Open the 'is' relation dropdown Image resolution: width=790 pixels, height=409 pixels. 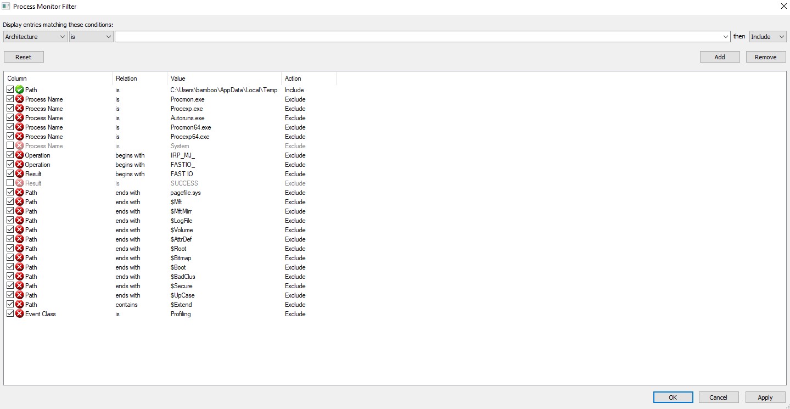[x=91, y=37]
